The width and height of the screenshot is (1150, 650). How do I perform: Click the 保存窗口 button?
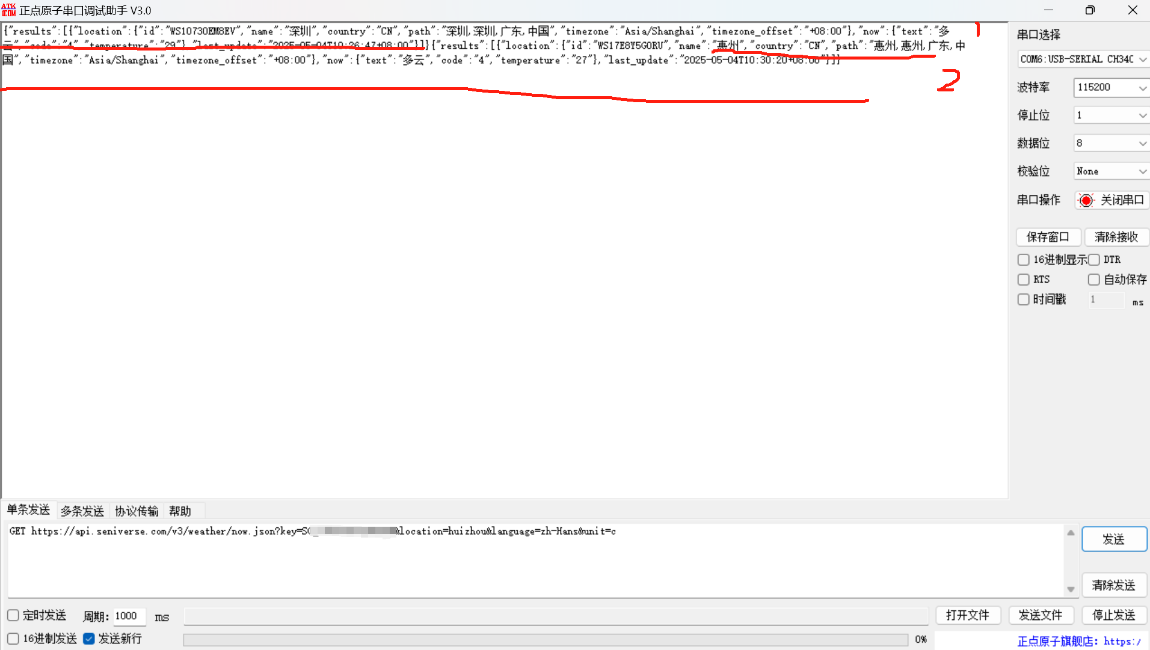(x=1048, y=237)
